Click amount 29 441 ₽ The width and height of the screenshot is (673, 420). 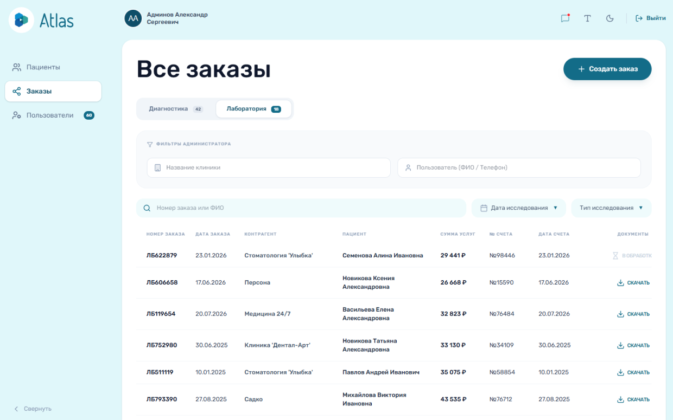click(453, 255)
